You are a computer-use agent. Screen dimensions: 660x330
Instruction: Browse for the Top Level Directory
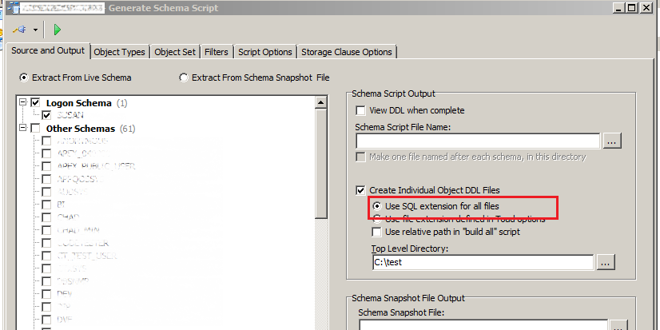(x=605, y=262)
